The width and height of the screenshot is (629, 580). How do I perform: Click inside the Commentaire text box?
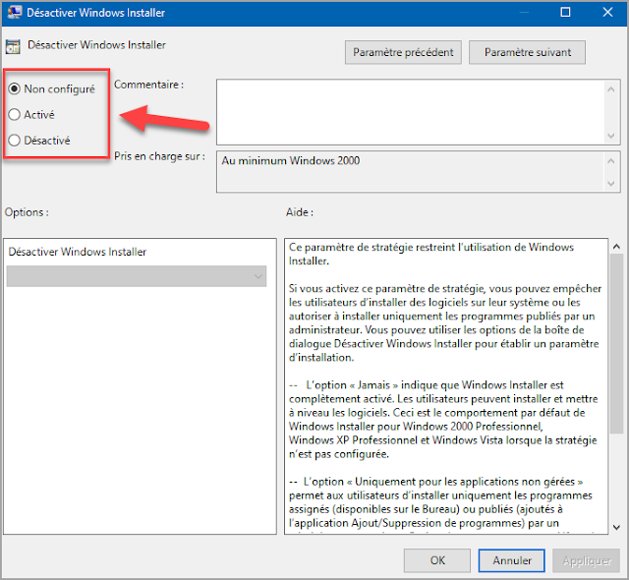(410, 112)
